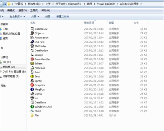Open the 包含到库中 dropdown
Screen dimensions: 164x131
pos(17,17)
